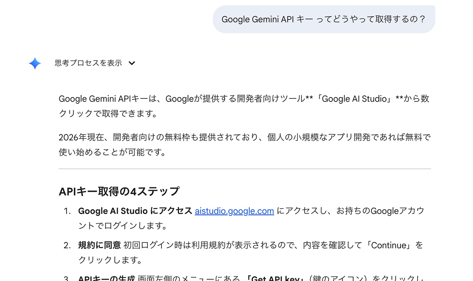
Task: Click the 使い始めることが可能です sentence
Action: click(112, 152)
